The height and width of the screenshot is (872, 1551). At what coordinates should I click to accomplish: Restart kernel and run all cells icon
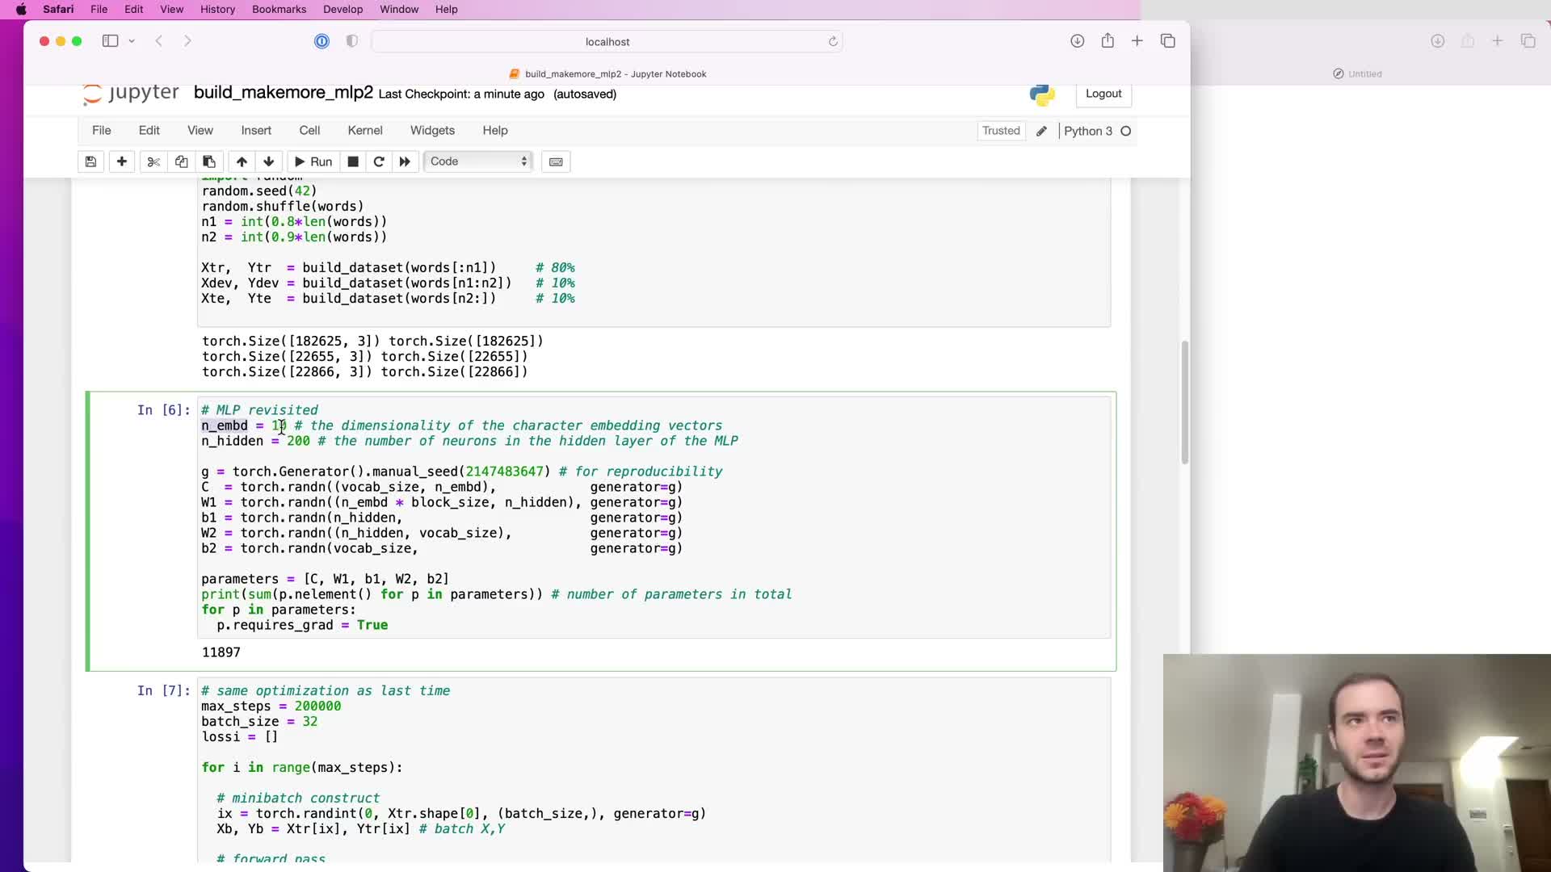(405, 161)
